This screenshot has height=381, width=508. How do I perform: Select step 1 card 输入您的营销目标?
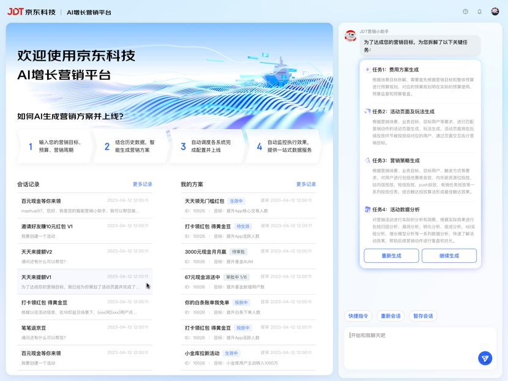55,146
